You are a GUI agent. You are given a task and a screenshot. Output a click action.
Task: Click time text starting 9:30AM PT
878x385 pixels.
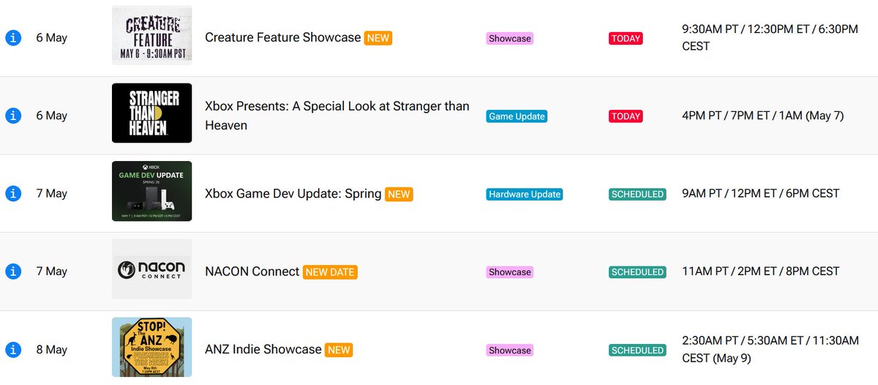770,37
